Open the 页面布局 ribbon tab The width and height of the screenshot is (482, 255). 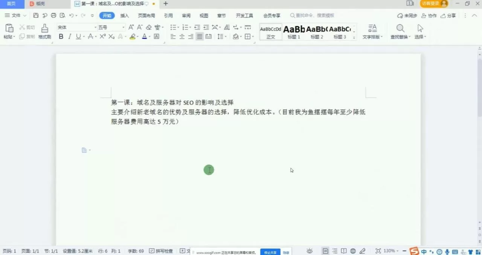coord(147,15)
